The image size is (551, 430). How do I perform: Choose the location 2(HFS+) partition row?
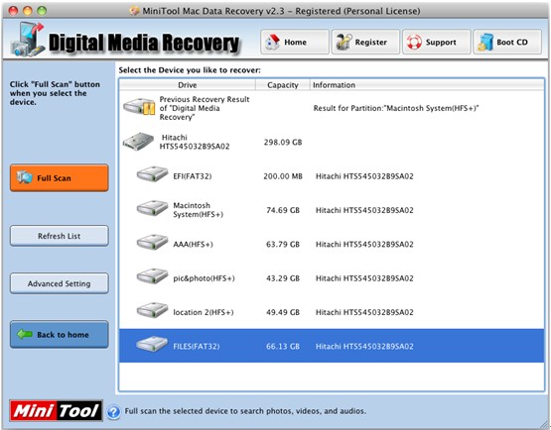(332, 312)
